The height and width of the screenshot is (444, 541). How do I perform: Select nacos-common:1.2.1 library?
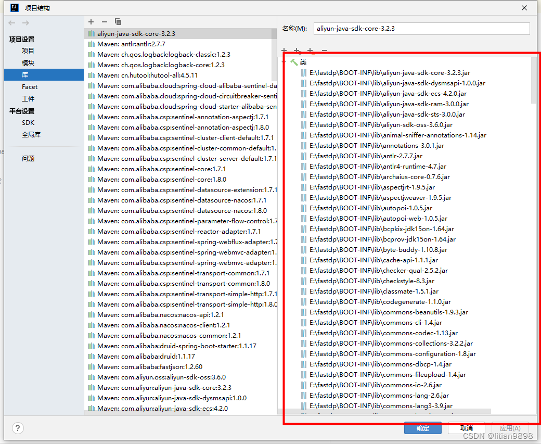coord(181,336)
